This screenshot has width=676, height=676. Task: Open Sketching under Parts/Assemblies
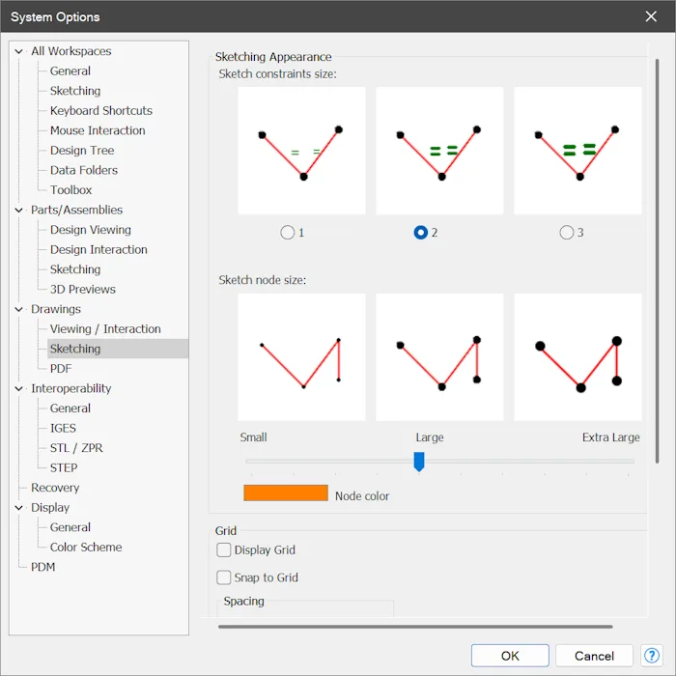coord(75,269)
